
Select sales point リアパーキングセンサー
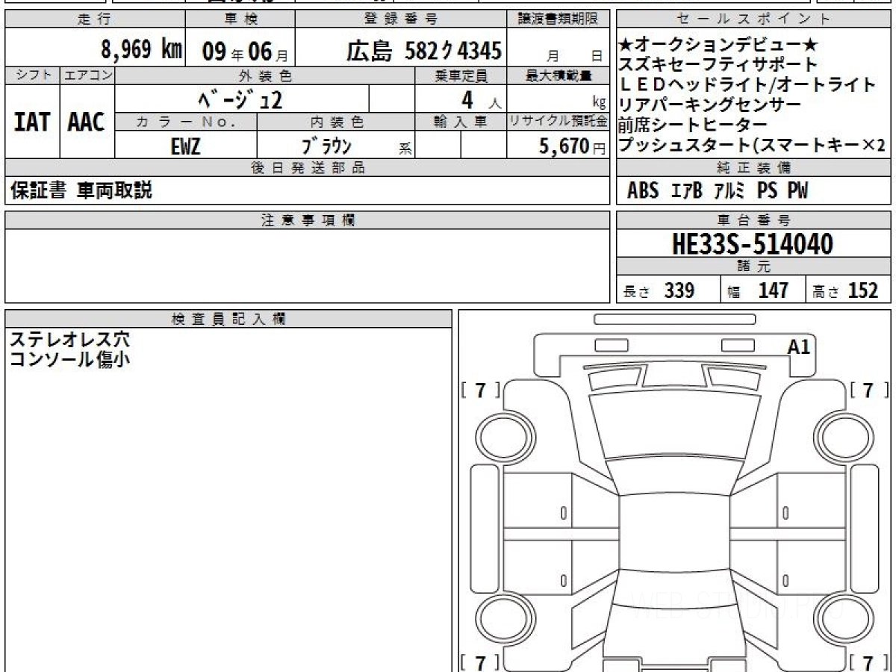[709, 105]
